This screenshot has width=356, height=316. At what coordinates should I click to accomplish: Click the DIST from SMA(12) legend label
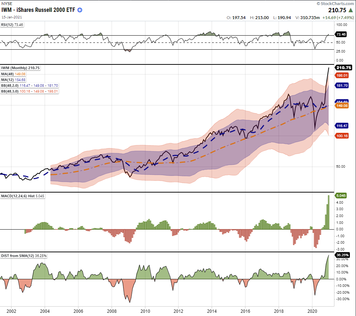(x=24, y=256)
